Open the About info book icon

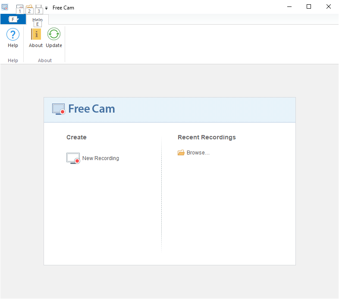coord(36,34)
